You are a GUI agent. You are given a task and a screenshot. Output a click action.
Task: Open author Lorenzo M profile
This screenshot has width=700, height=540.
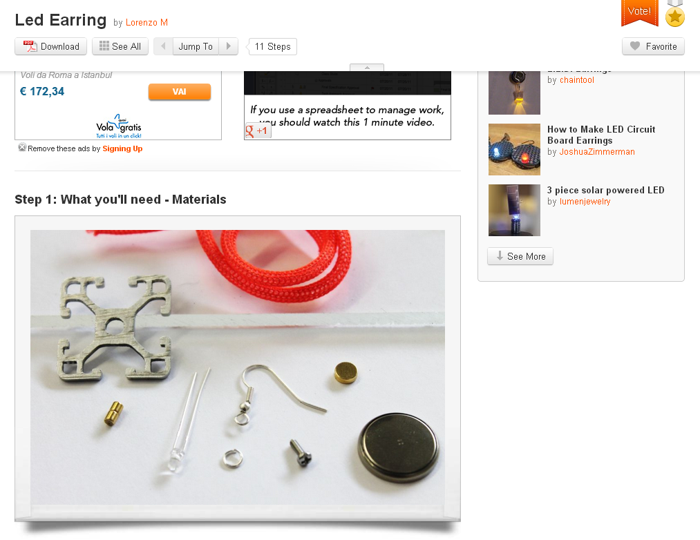point(146,22)
